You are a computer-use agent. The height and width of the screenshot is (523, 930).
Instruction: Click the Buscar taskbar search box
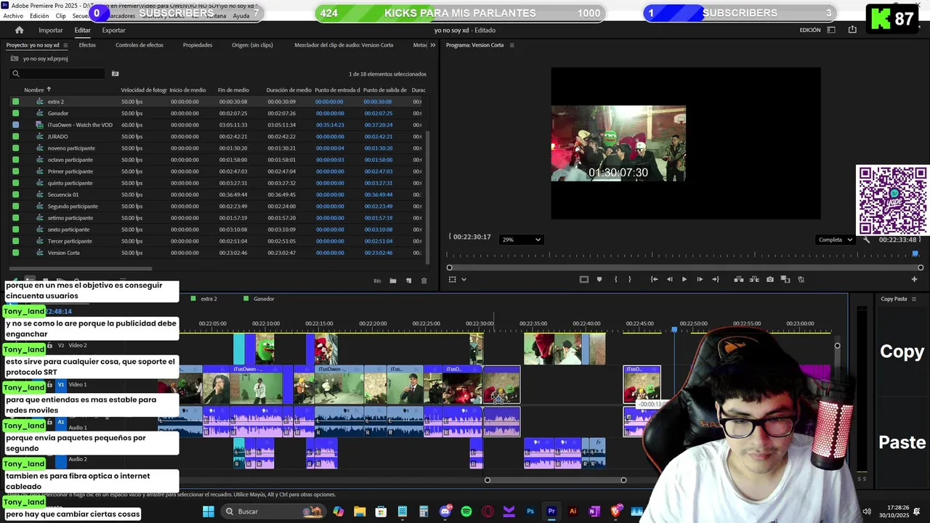click(x=272, y=511)
